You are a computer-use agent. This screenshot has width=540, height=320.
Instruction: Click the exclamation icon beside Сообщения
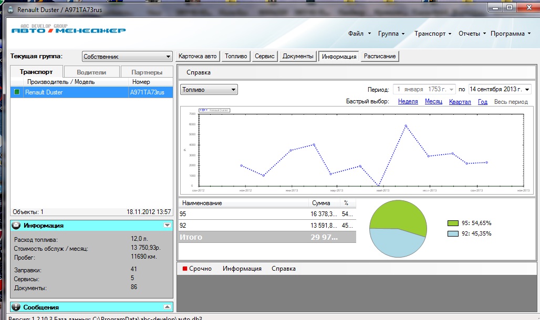click(x=16, y=307)
